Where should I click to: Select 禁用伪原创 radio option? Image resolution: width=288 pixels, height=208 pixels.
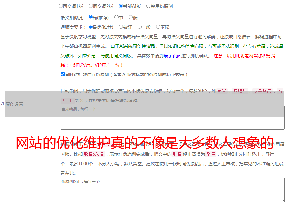[148, 6]
